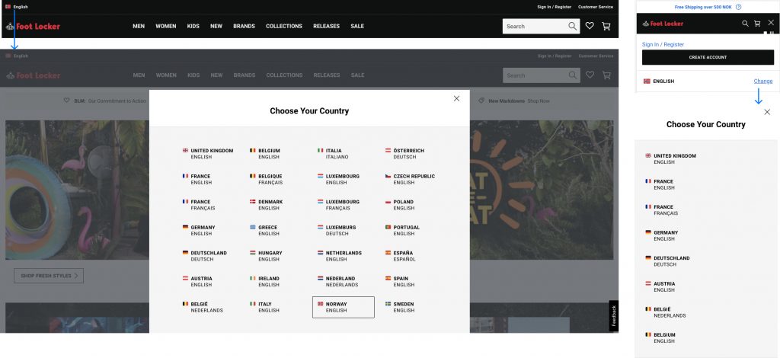The width and height of the screenshot is (780, 358).
Task: Select Czech Republic English
Action: (410, 179)
